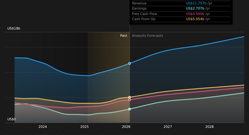The width and height of the screenshot is (249, 135).
Task: Click the Cash From Op value US$5.054b
Action: [195, 19]
